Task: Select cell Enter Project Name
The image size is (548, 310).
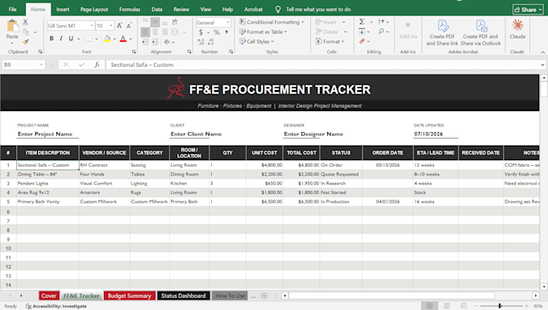Action: click(x=48, y=134)
